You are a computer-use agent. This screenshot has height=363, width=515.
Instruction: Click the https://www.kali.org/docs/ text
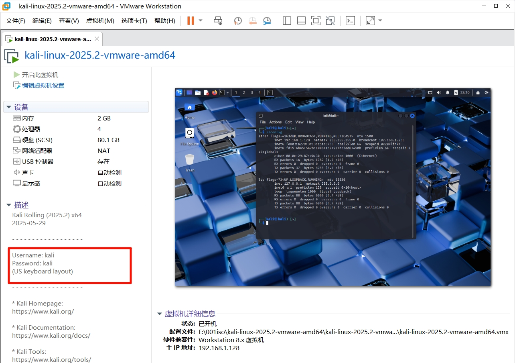51,335
